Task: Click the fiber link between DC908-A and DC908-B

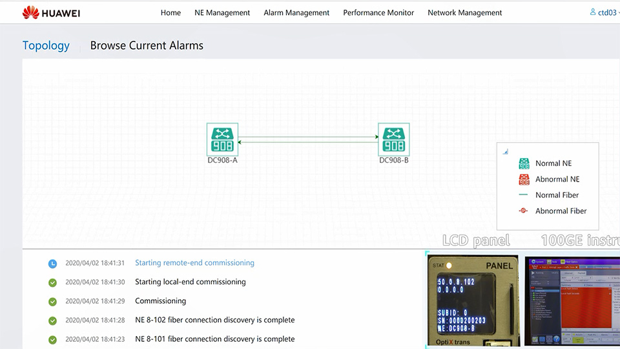Action: [x=308, y=139]
